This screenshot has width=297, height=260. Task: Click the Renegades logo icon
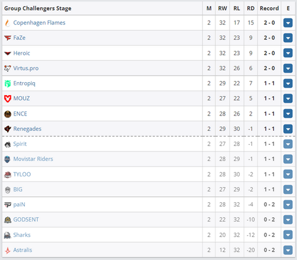coord(8,129)
